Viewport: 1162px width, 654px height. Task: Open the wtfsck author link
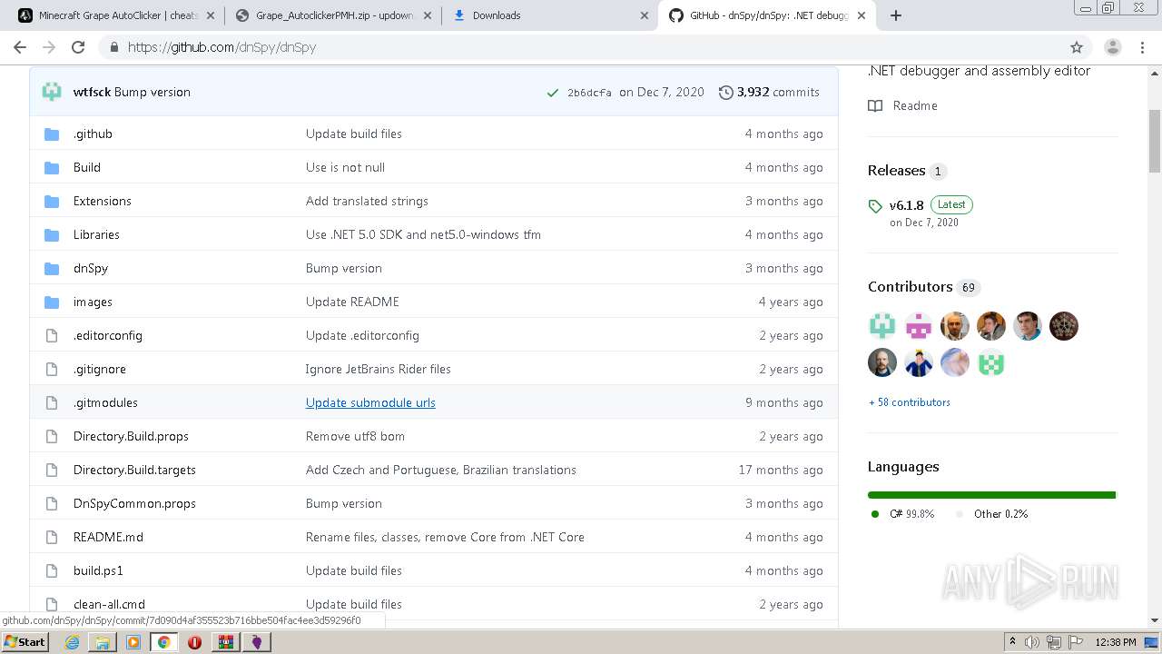pos(92,93)
